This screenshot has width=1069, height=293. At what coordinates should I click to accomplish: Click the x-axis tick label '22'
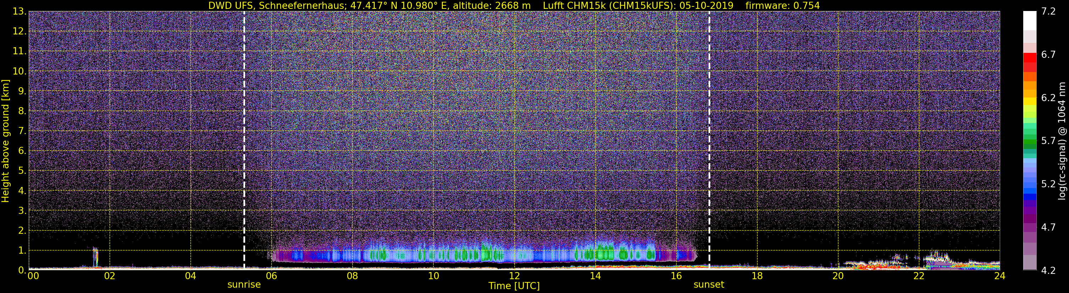(919, 276)
